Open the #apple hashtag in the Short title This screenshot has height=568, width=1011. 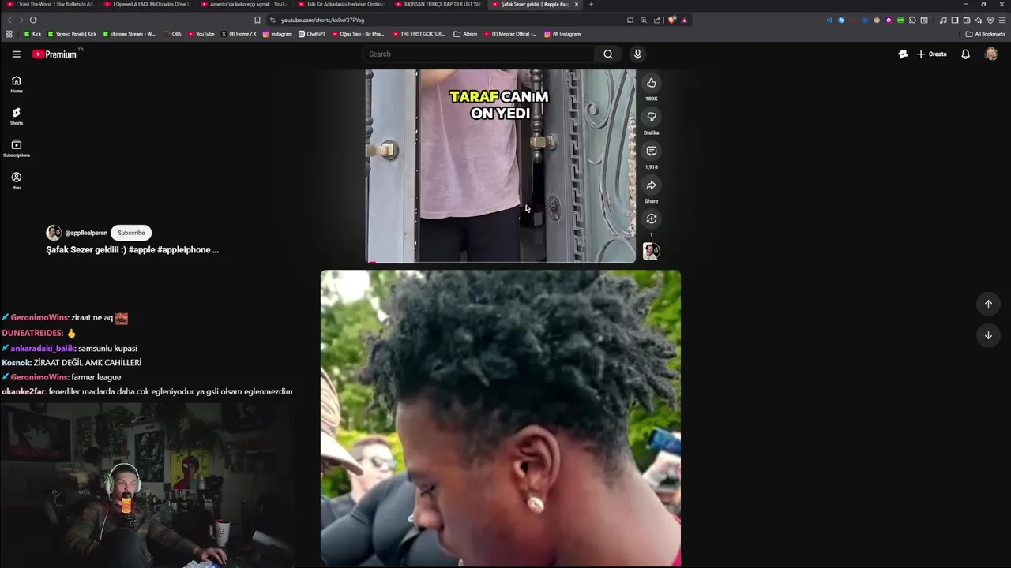click(x=142, y=250)
